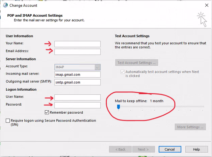Edit outgoing mail server smtp.gmail.com field

77,82
